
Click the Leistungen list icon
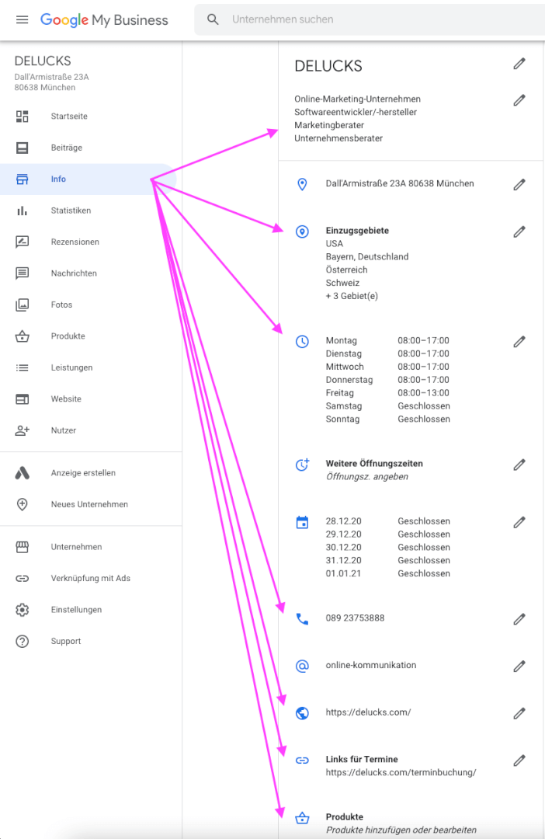[22, 367]
